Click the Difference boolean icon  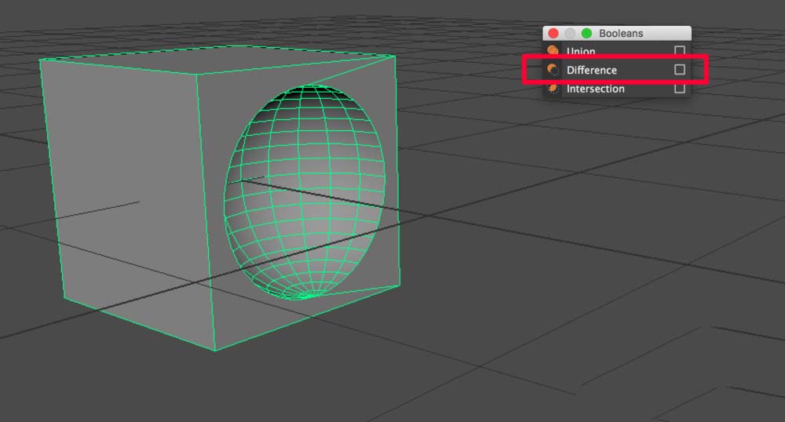tap(553, 70)
